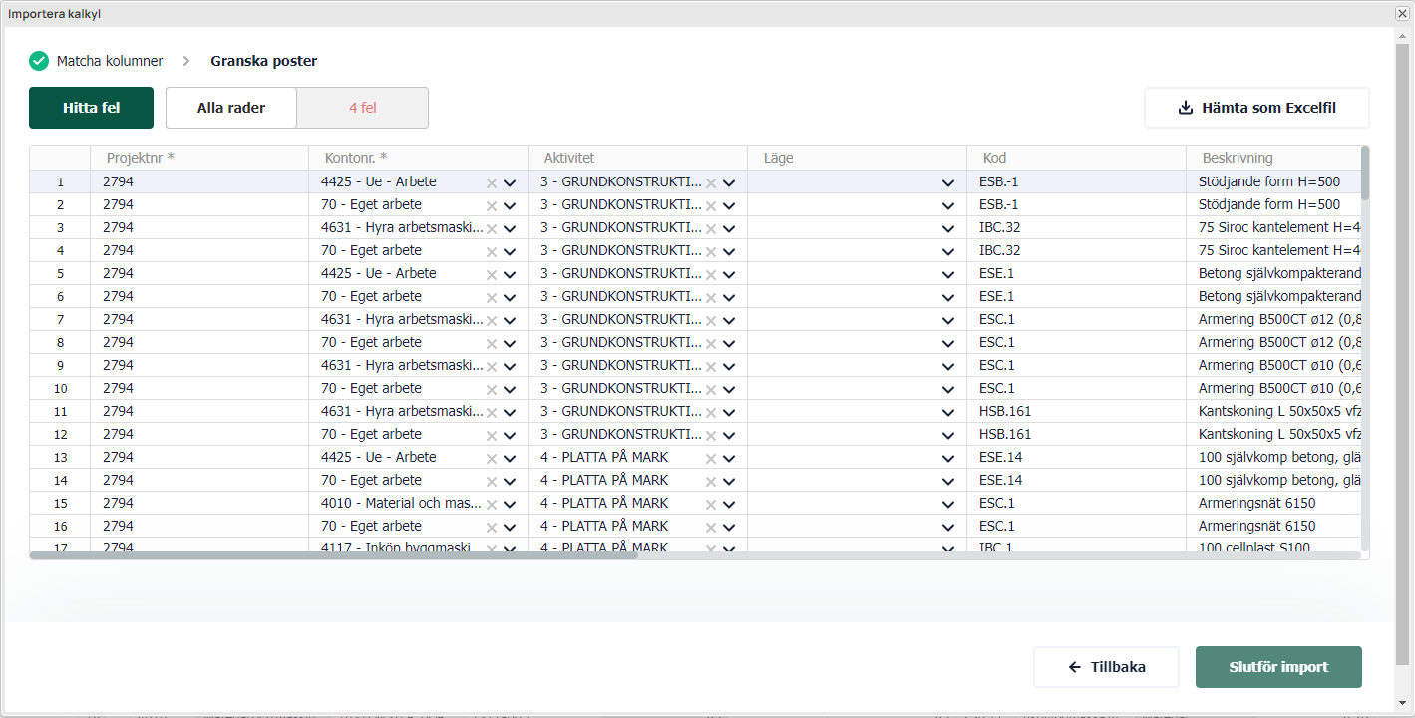The height and width of the screenshot is (718, 1415).
Task: Open Läge dropdown in row 1
Action: (948, 182)
